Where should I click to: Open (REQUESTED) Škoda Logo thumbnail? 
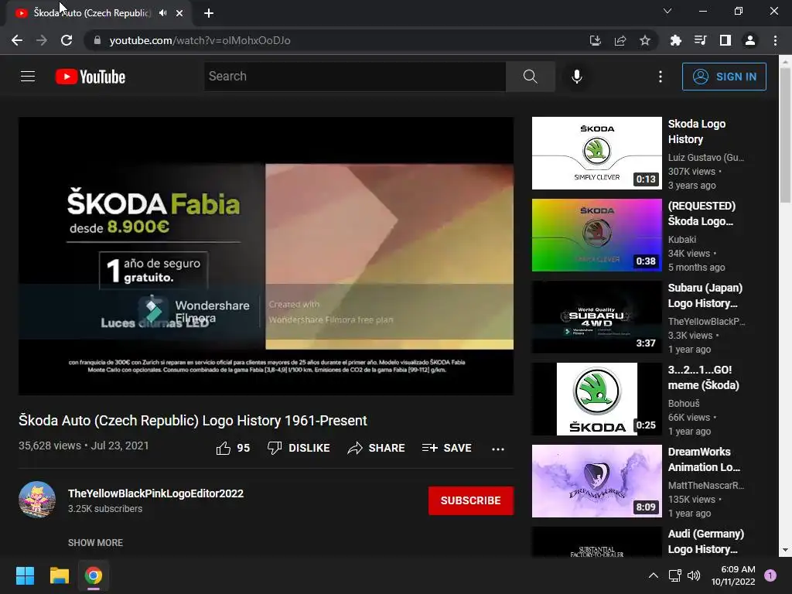pos(596,235)
